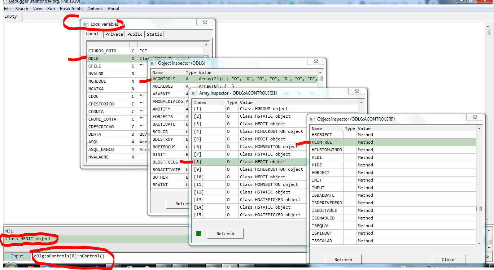Open the BreakPoints menu
The height and width of the screenshot is (270, 494).
pyautogui.click(x=71, y=9)
